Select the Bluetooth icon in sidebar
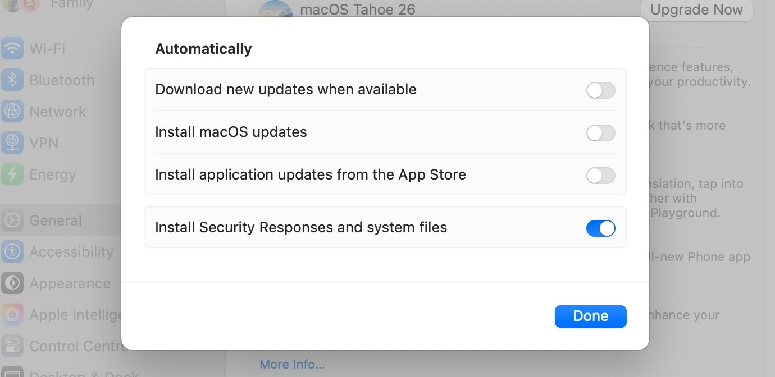The height and width of the screenshot is (377, 775). coord(12,80)
